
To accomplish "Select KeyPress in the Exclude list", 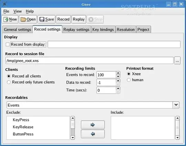I will coord(21,120).
